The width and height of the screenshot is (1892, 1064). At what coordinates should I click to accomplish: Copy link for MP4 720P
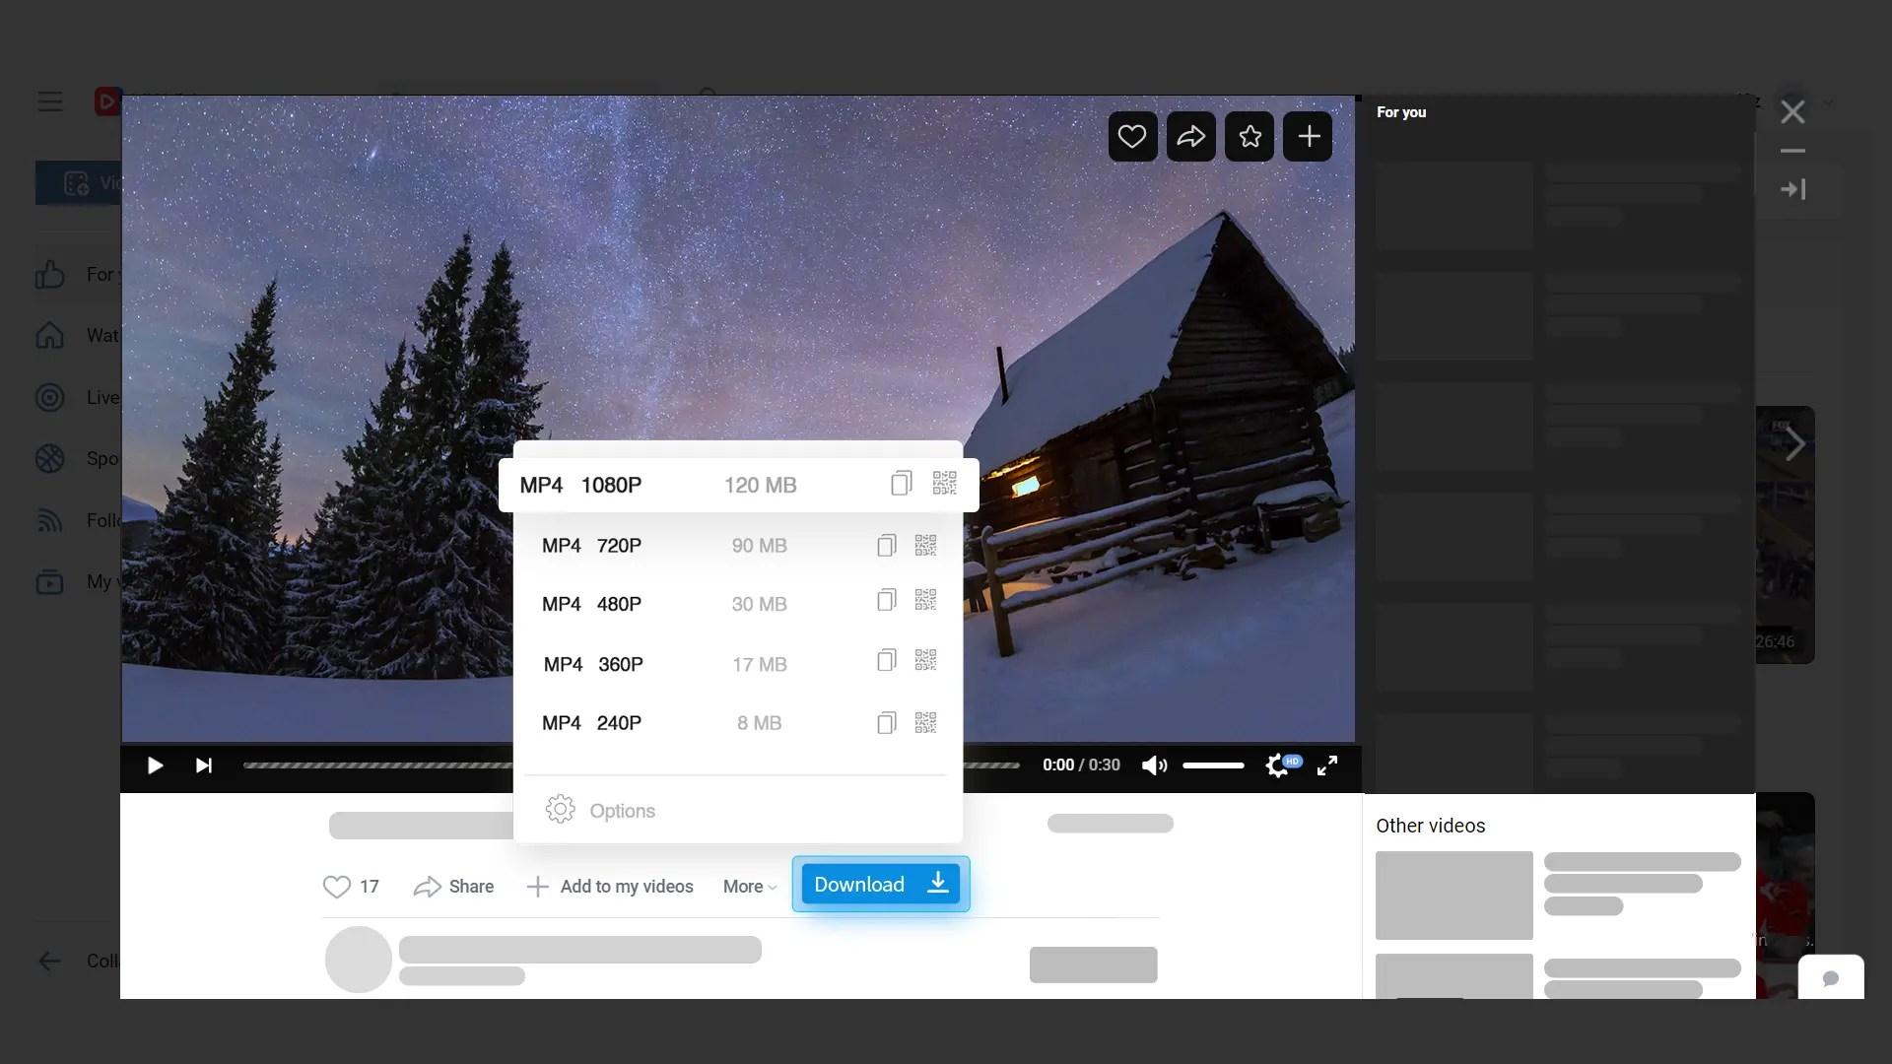coord(886,546)
